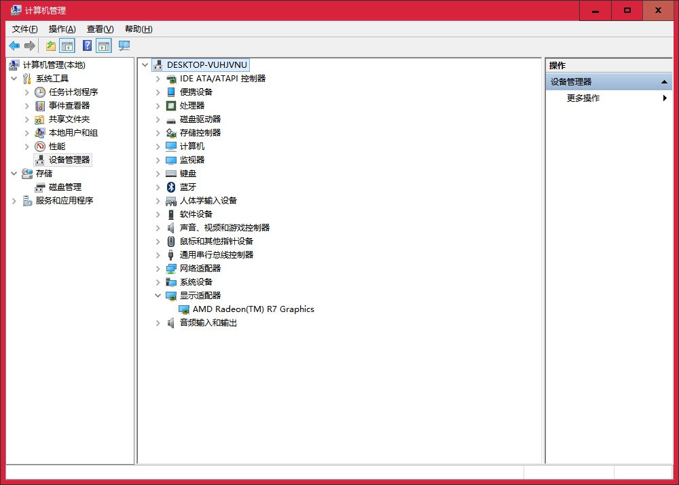Click the processor chip icon beside 处理器
Screen dimensions: 679x485
tap(171, 106)
